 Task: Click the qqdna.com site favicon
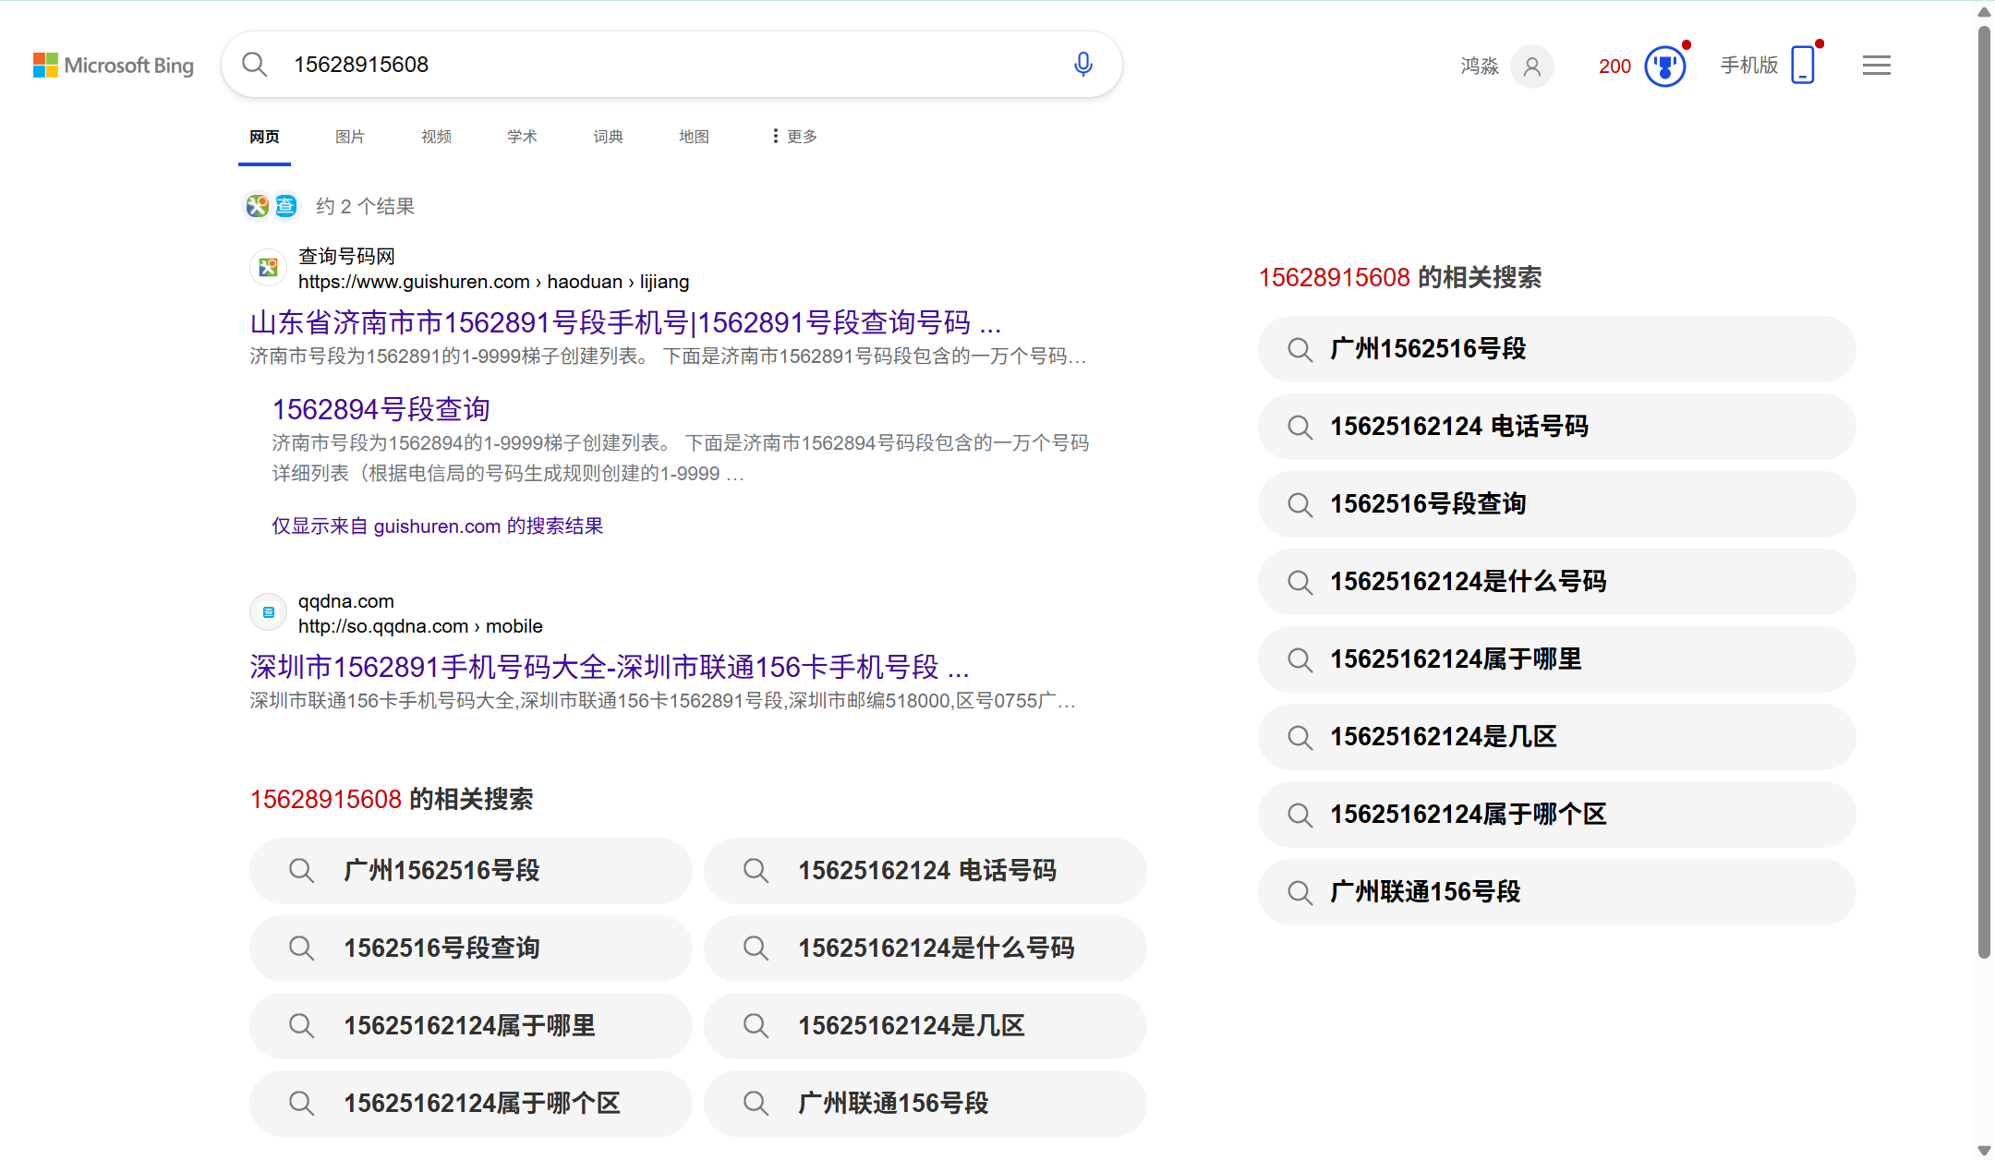coord(269,612)
